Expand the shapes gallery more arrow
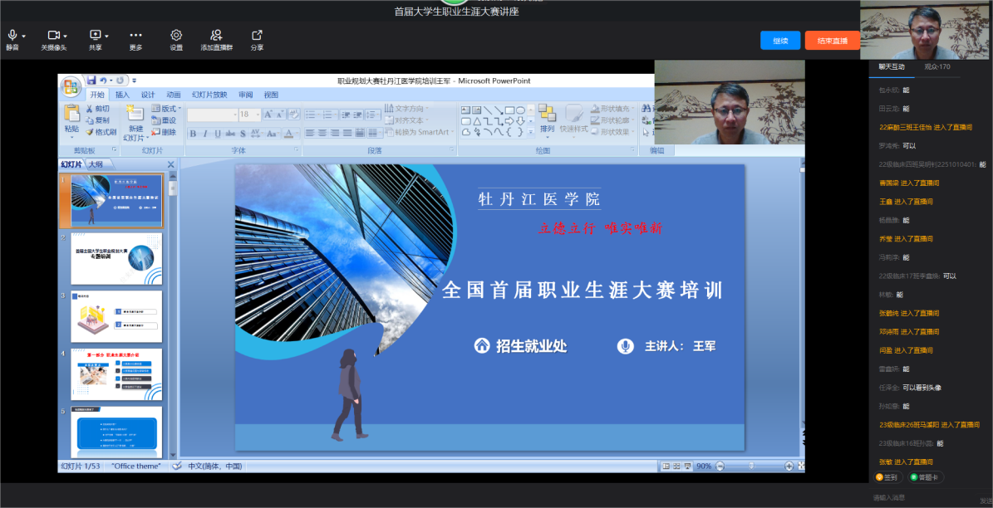 (531, 132)
